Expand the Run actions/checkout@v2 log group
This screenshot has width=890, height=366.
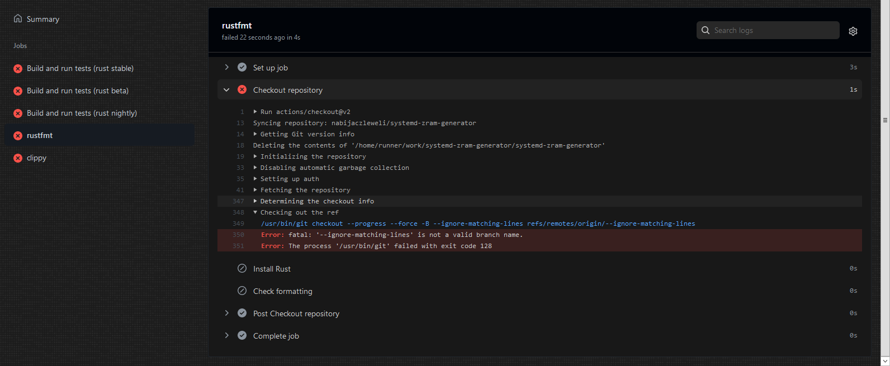coord(255,112)
